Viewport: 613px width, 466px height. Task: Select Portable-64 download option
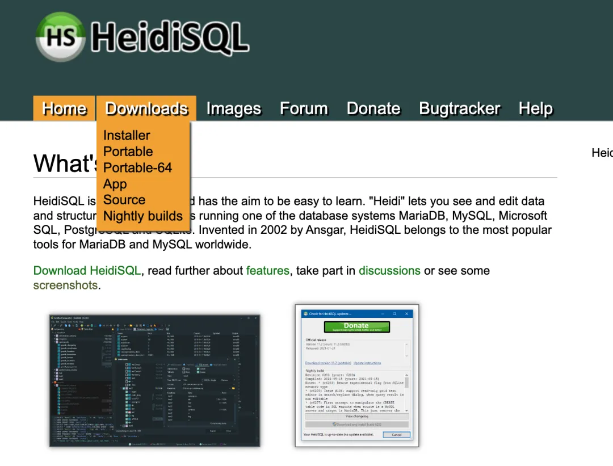(137, 168)
